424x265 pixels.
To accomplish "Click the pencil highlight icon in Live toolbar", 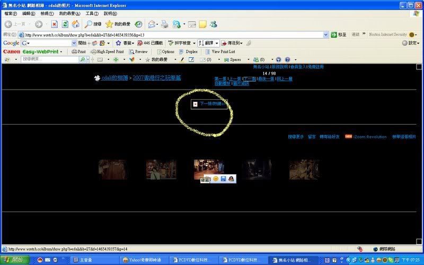I will click(x=182, y=59).
